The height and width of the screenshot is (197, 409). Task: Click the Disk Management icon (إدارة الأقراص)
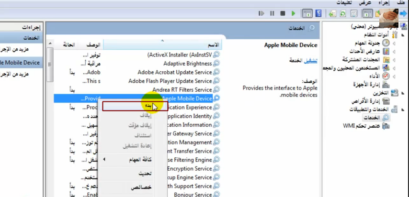(386, 101)
